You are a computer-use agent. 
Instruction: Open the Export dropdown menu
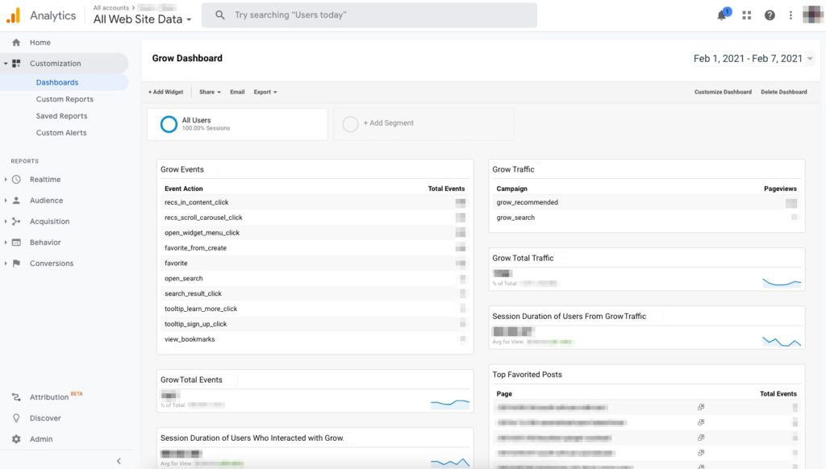(x=266, y=91)
